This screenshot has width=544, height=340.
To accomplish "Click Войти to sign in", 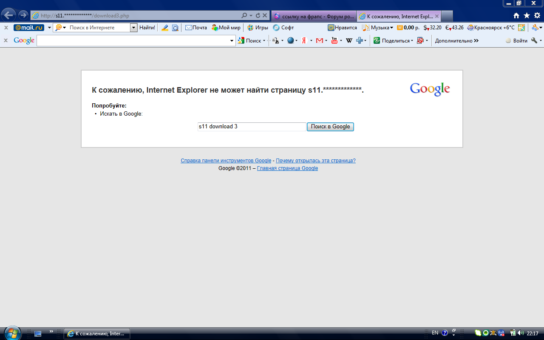I will point(517,41).
